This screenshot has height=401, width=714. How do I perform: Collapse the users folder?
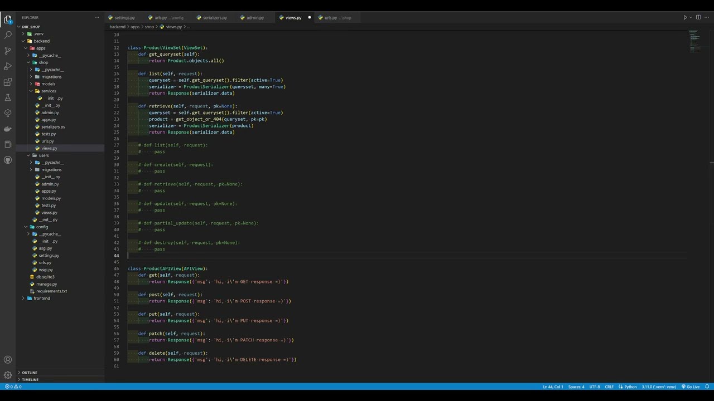tap(44, 155)
